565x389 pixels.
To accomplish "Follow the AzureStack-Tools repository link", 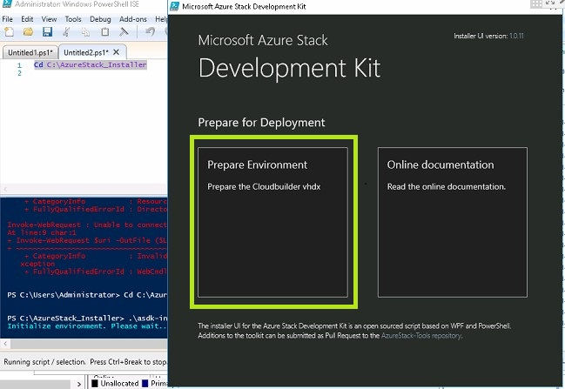I will pyautogui.click(x=420, y=336).
